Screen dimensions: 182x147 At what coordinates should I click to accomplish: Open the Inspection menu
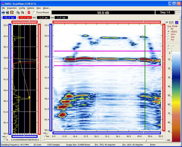tap(12, 8)
